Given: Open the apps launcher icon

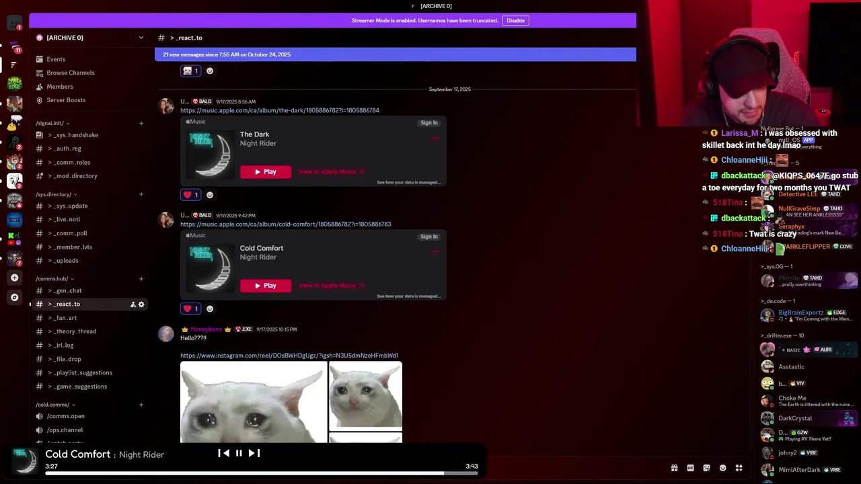Looking at the screenshot, I should [x=739, y=469].
